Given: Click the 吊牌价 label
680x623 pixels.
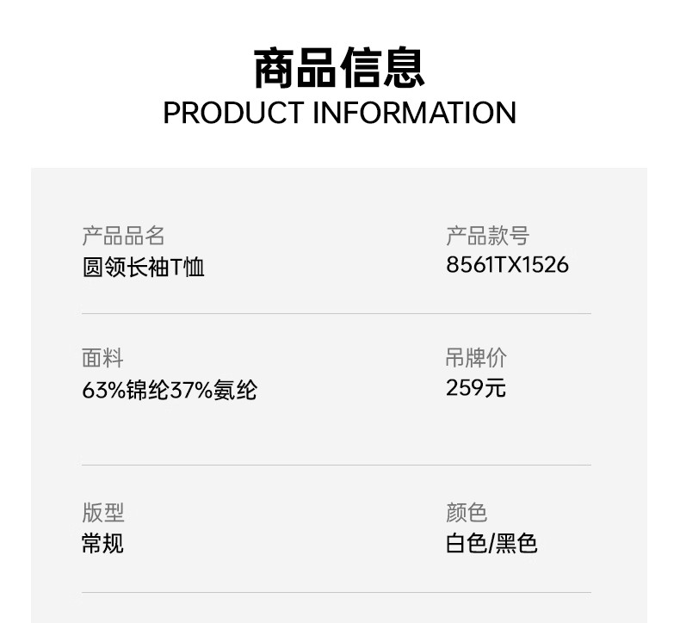Looking at the screenshot, I should point(476,358).
